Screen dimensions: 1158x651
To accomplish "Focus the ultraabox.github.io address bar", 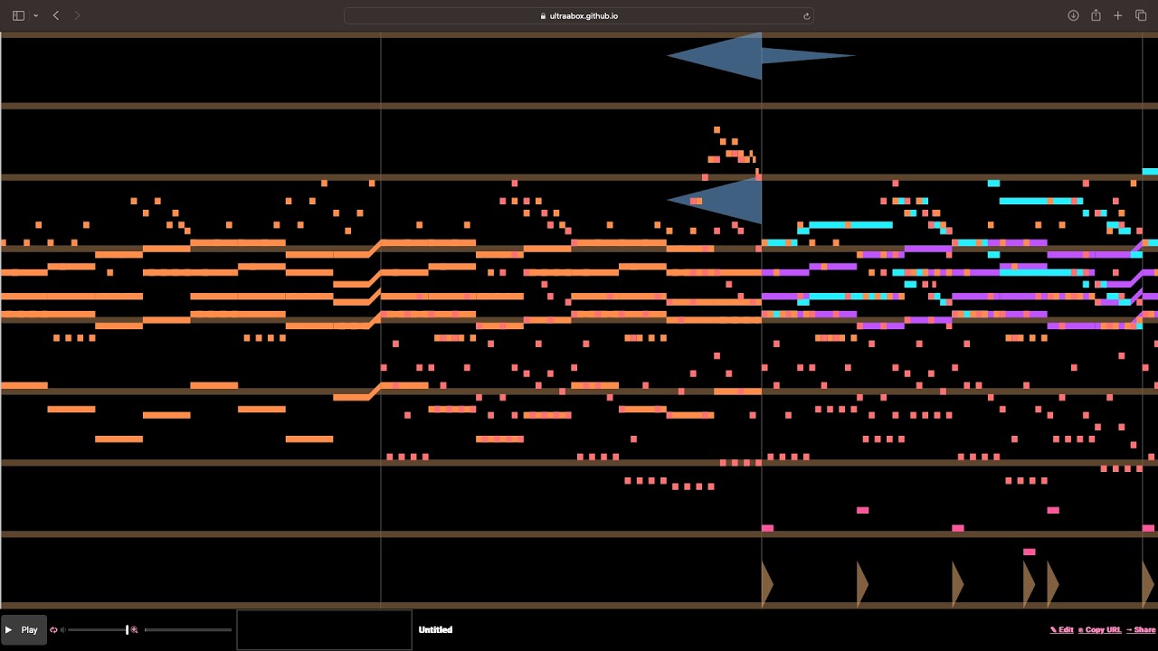I will (579, 15).
